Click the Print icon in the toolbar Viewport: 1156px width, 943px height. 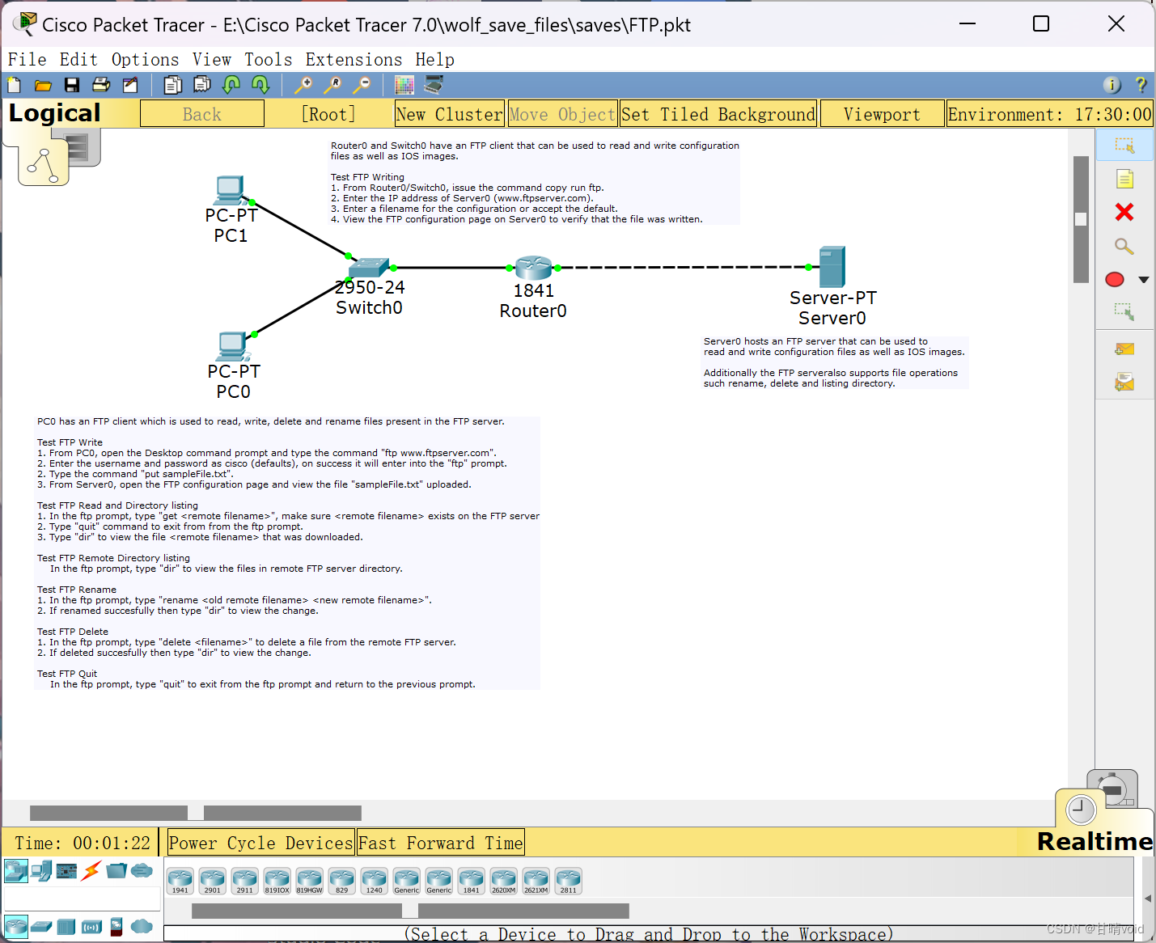coord(101,85)
